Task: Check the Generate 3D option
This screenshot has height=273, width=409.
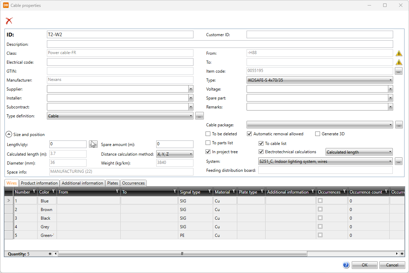Action: [x=318, y=134]
